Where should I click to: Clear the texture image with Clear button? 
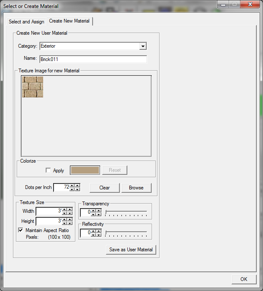(105, 188)
